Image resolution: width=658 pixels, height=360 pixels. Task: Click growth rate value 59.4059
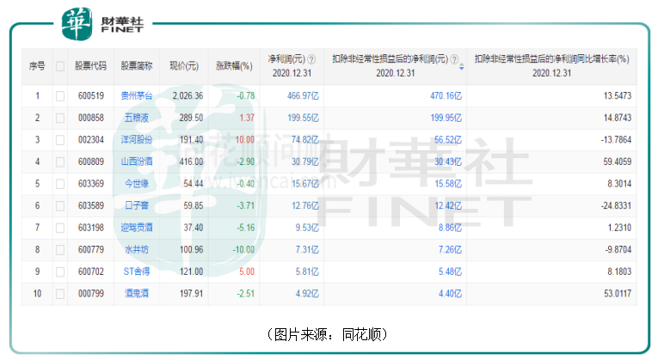coord(617,162)
